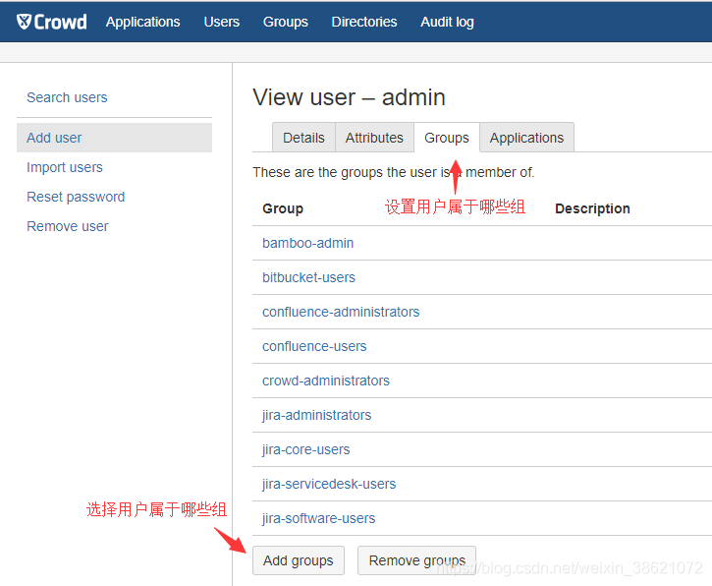
Task: Open the jira-core-users group
Action: pos(306,449)
